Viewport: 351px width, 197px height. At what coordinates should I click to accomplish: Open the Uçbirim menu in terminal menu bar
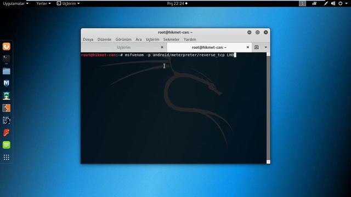(x=152, y=39)
